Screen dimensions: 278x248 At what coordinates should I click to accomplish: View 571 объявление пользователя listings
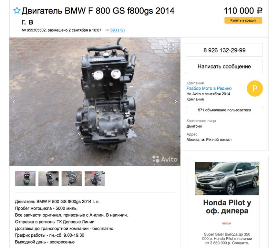(x=224, y=110)
